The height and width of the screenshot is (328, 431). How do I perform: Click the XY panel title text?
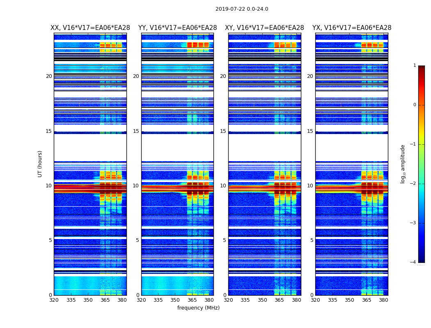click(x=264, y=28)
